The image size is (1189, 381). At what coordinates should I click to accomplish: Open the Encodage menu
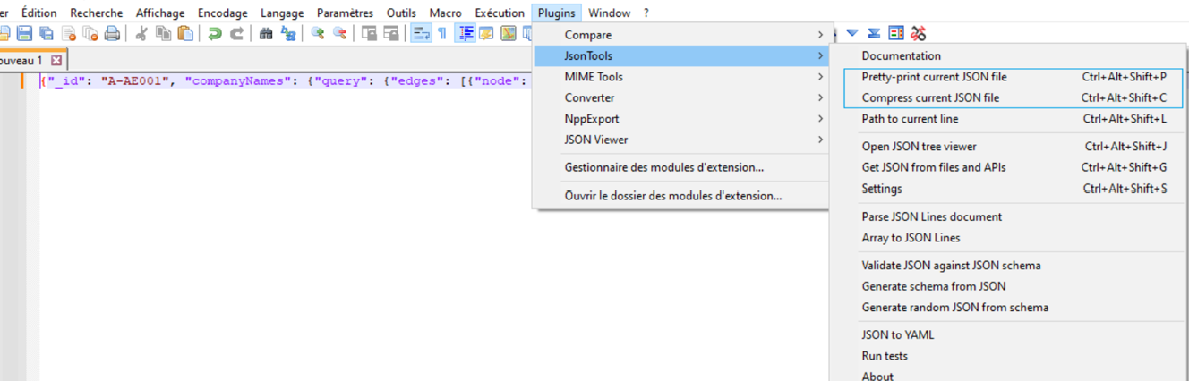pos(222,13)
